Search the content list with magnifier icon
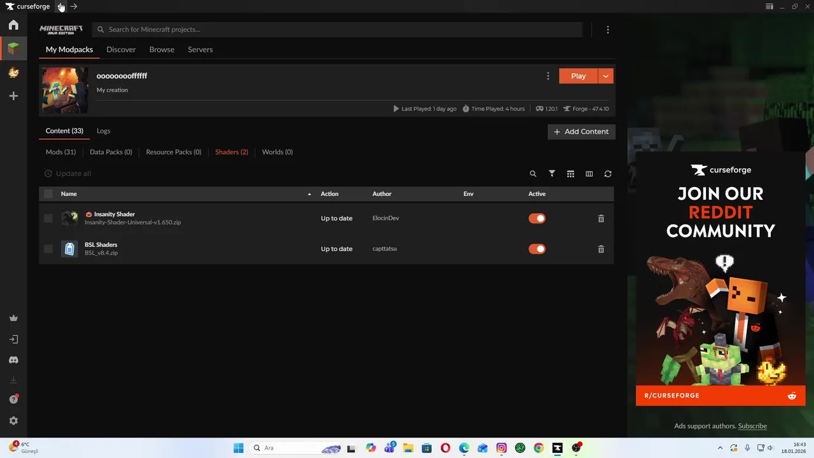814x458 pixels. (533, 174)
